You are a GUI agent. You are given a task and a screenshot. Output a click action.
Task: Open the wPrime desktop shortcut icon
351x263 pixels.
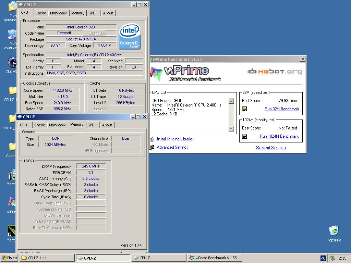click(12, 202)
